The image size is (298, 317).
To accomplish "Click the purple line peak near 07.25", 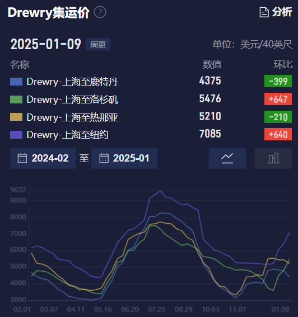I will pos(160,191).
